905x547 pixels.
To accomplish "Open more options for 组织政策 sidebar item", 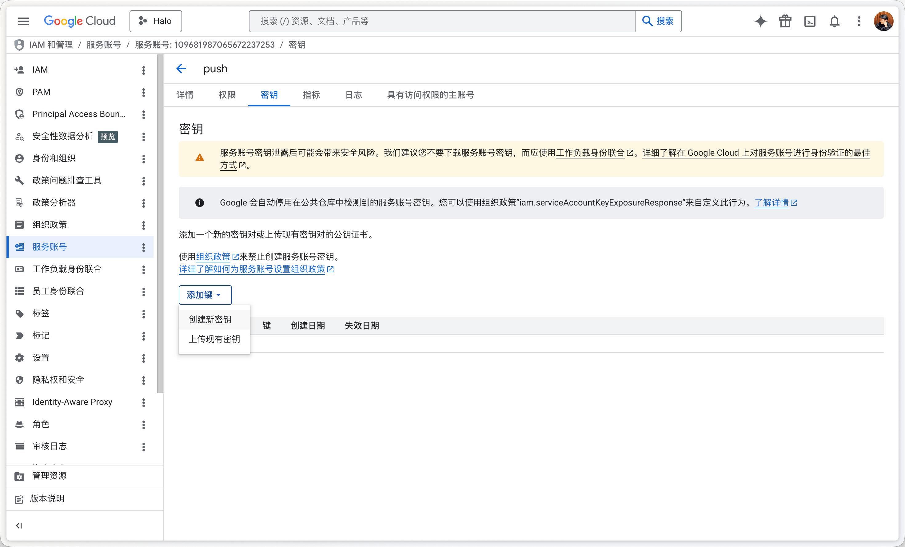I will pos(144,225).
